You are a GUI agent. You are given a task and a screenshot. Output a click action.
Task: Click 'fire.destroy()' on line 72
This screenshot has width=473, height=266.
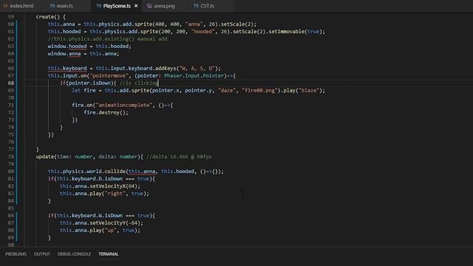pyautogui.click(x=104, y=112)
